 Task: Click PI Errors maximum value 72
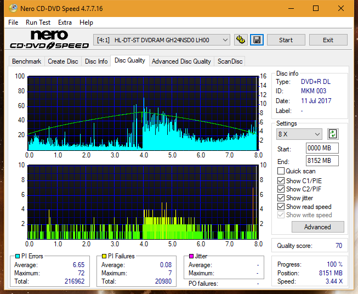click(x=81, y=273)
